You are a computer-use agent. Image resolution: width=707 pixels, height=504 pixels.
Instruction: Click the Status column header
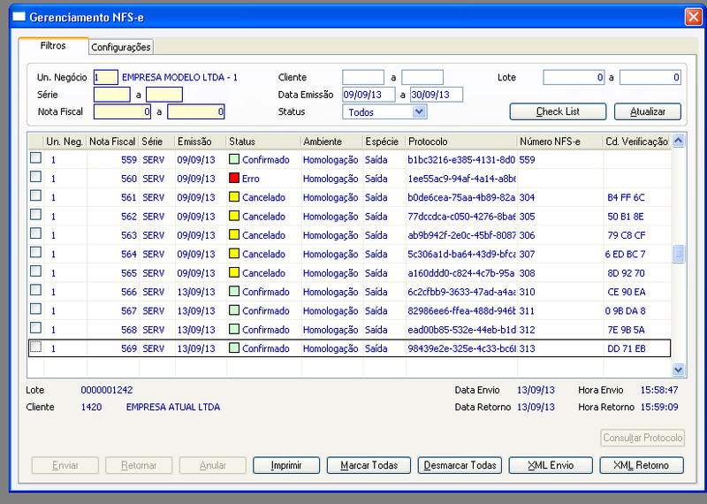pyautogui.click(x=263, y=141)
